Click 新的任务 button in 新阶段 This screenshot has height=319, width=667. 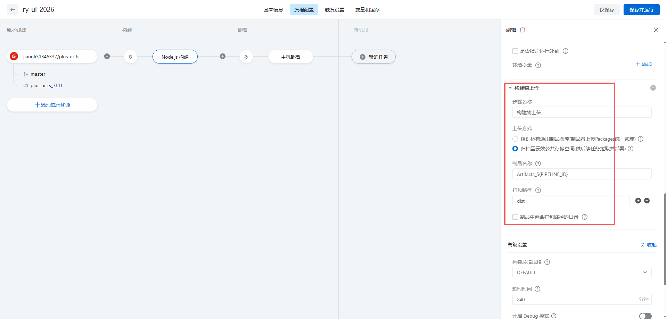373,57
